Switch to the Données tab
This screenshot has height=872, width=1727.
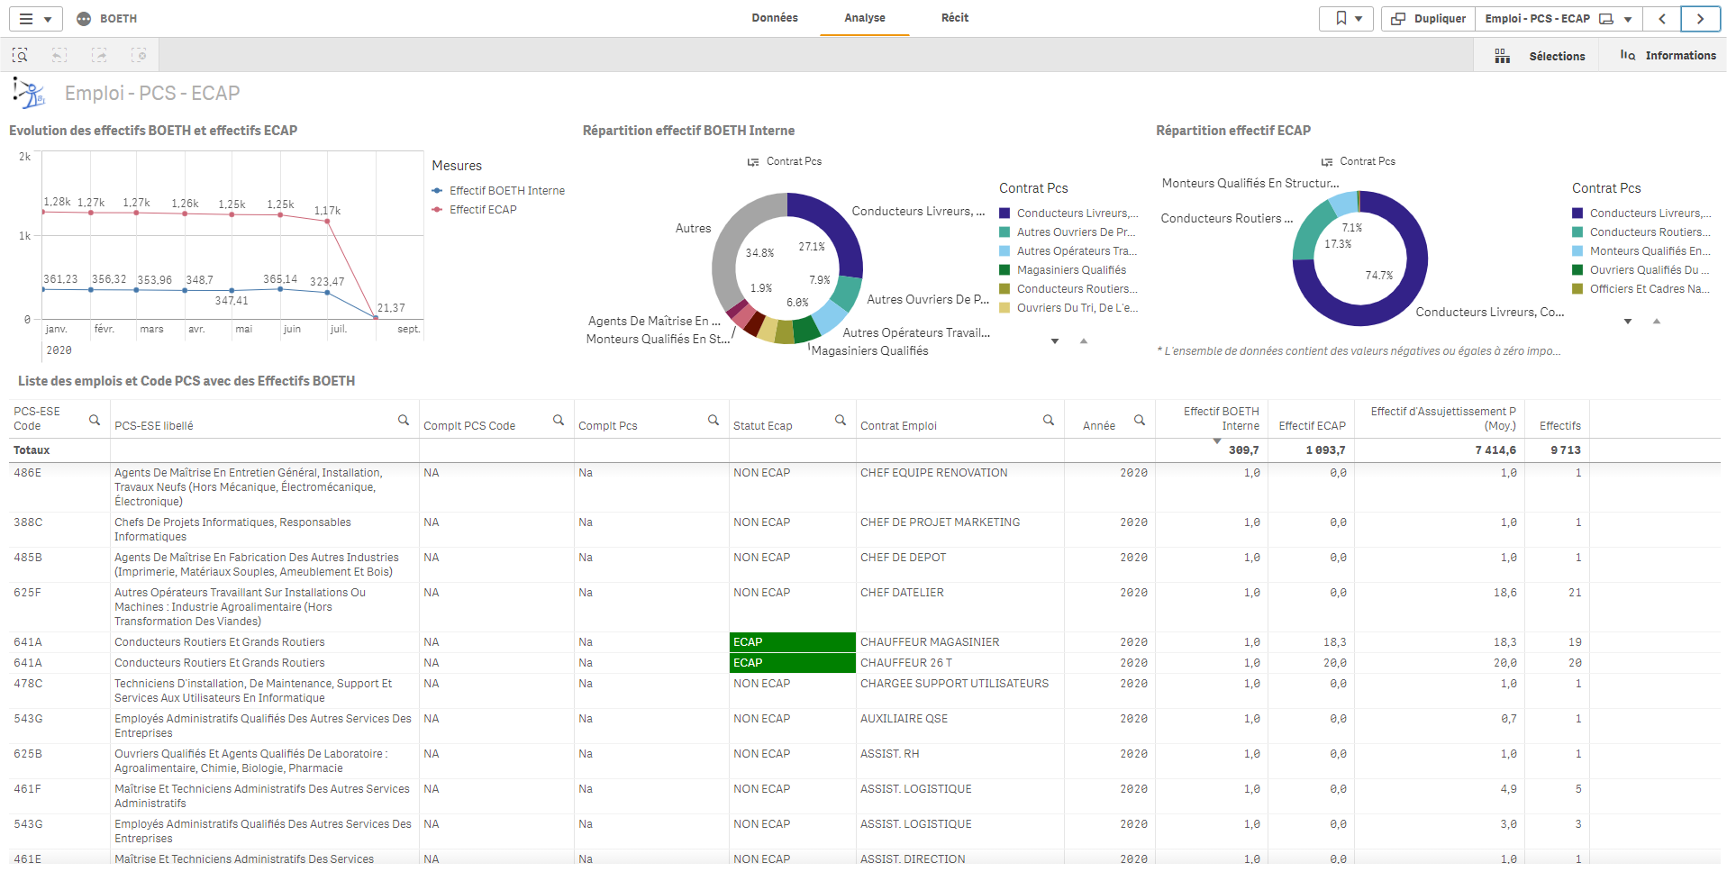pyautogui.click(x=775, y=18)
